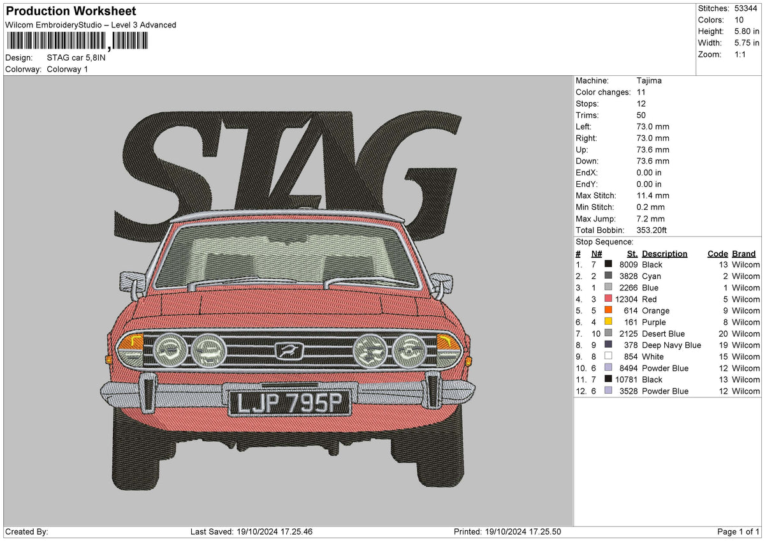
Task: Select the Colorway 1 value
Action: (x=68, y=69)
